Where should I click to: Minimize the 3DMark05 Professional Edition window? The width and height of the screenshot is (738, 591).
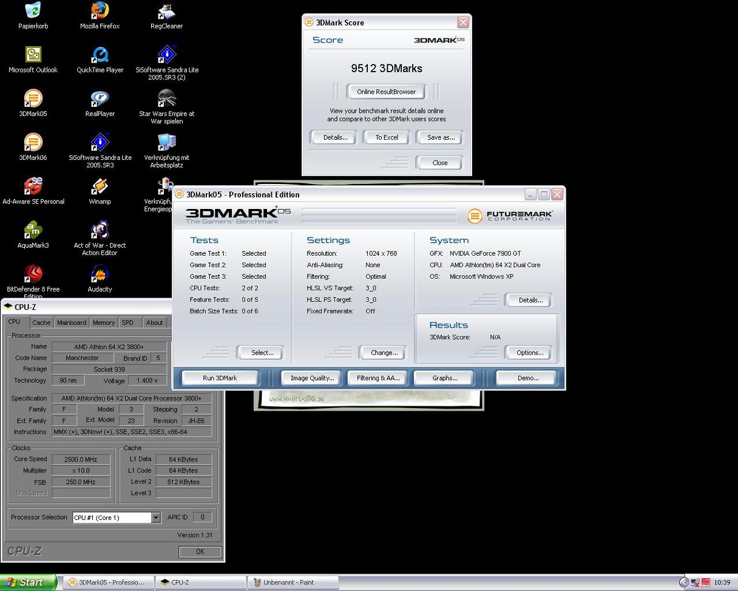point(530,194)
